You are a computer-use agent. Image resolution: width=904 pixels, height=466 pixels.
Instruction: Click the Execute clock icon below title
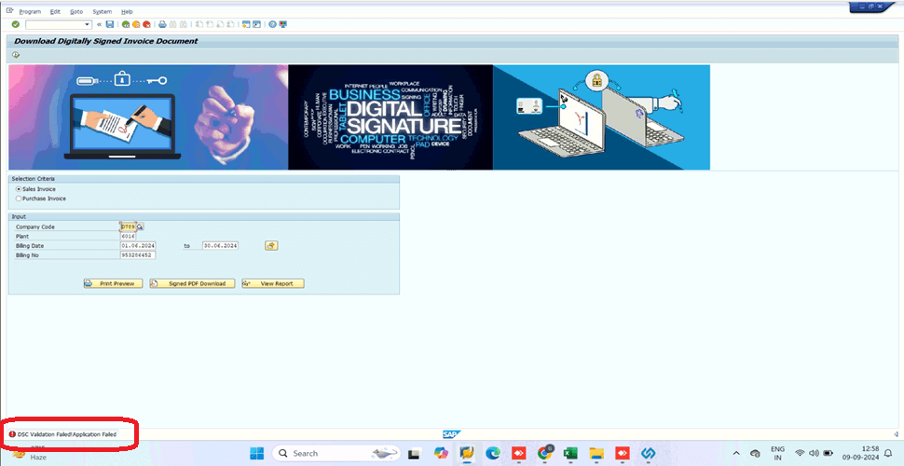(16, 55)
